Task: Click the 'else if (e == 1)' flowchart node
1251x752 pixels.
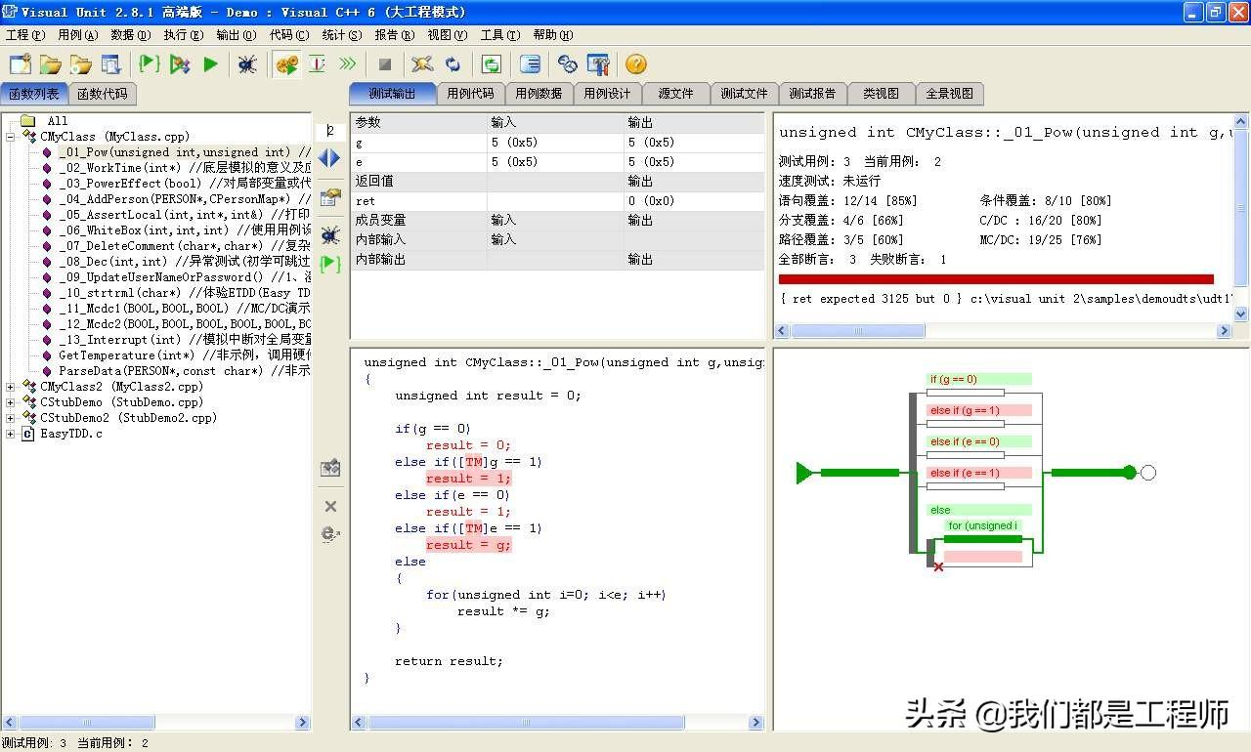Action: click(979, 473)
